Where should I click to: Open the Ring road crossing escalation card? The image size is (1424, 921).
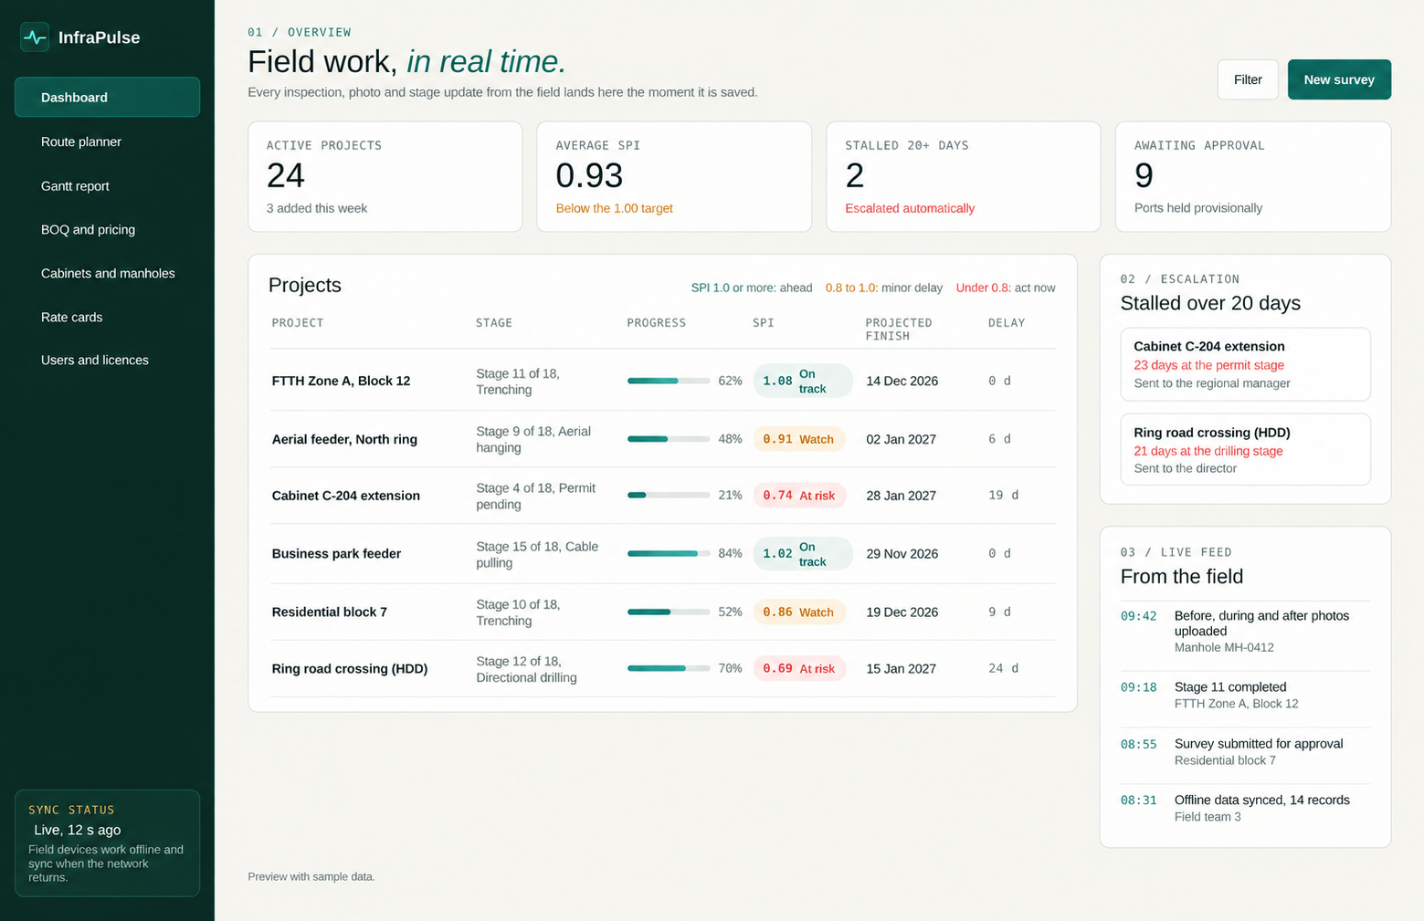(1245, 450)
